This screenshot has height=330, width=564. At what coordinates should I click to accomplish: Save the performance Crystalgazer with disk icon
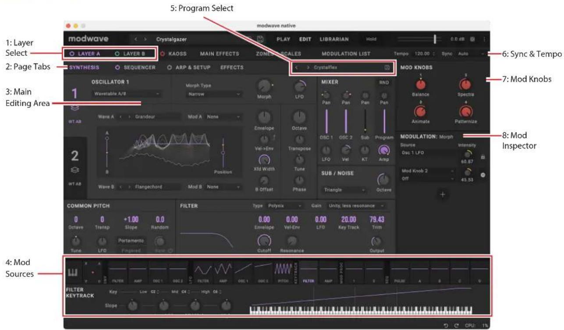[x=259, y=39]
